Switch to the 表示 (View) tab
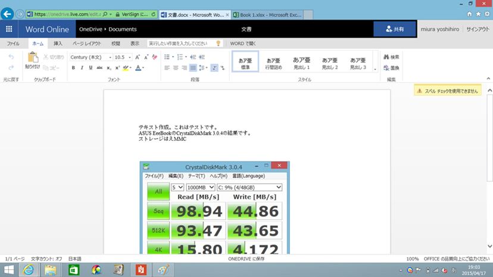 pyautogui.click(x=135, y=43)
